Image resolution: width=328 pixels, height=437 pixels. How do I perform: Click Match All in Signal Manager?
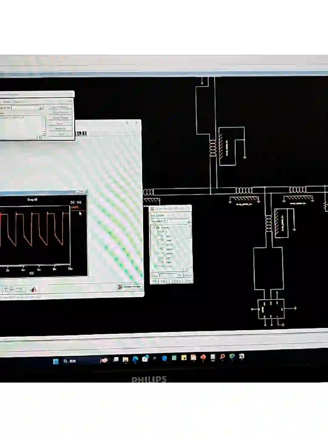pos(60,128)
